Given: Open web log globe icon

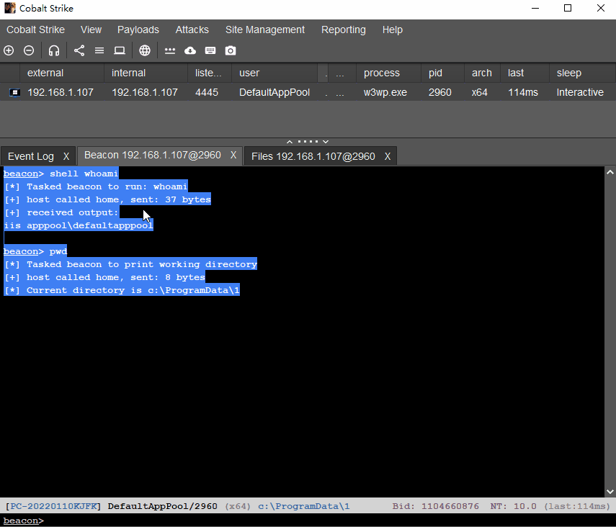Looking at the screenshot, I should tap(145, 50).
